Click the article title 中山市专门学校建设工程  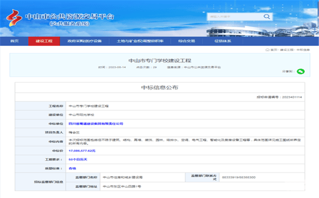pyautogui.click(x=159, y=61)
